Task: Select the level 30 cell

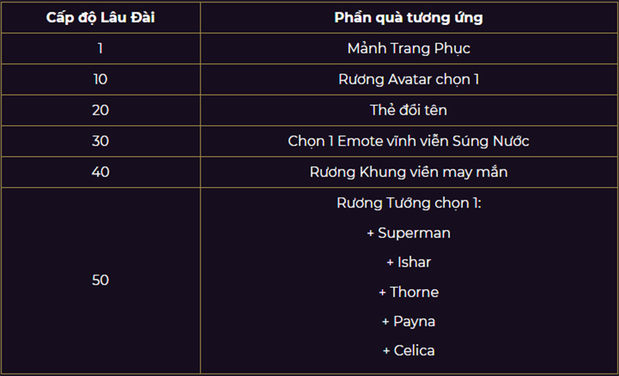Action: [101, 141]
